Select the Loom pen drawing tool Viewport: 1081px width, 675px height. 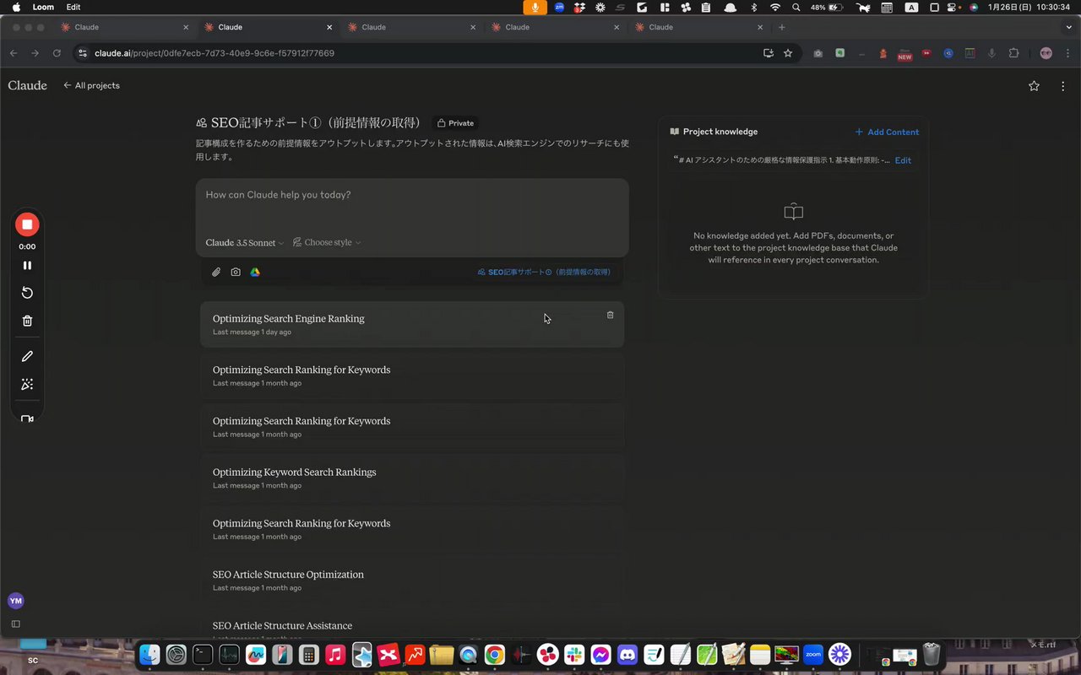pyautogui.click(x=27, y=356)
